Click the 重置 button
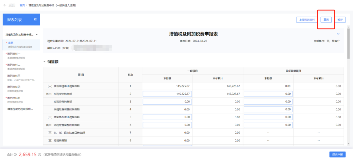 click(326, 20)
